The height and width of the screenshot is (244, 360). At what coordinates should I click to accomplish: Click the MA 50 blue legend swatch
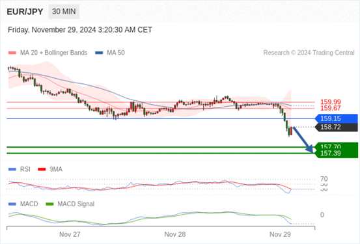click(99, 53)
